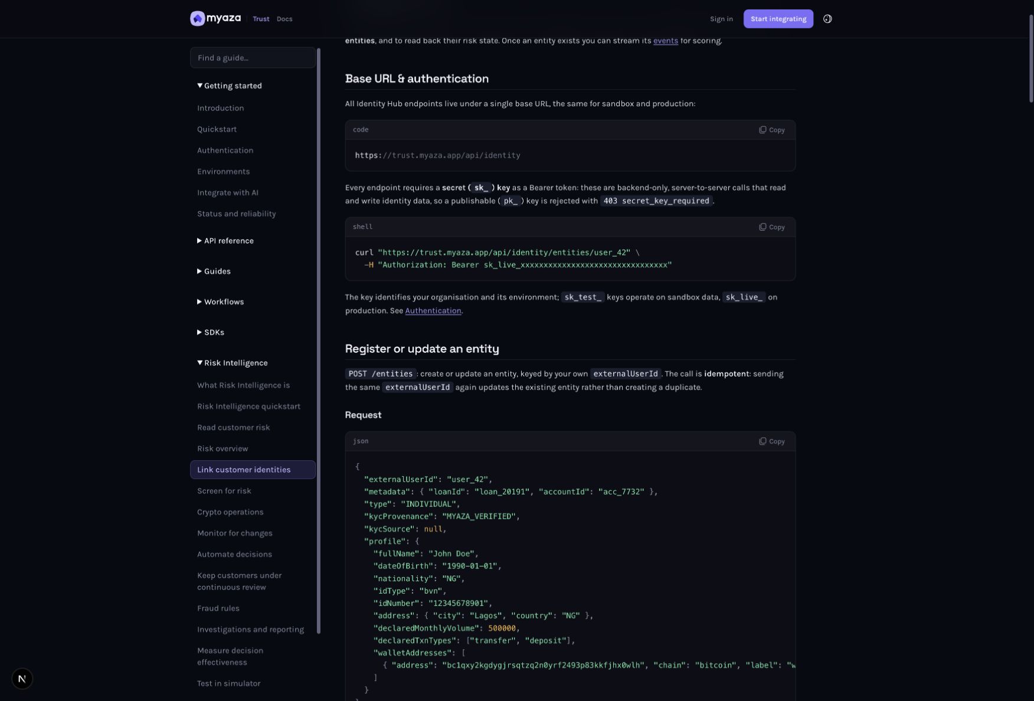Follow the Authentication inline link

(433, 311)
